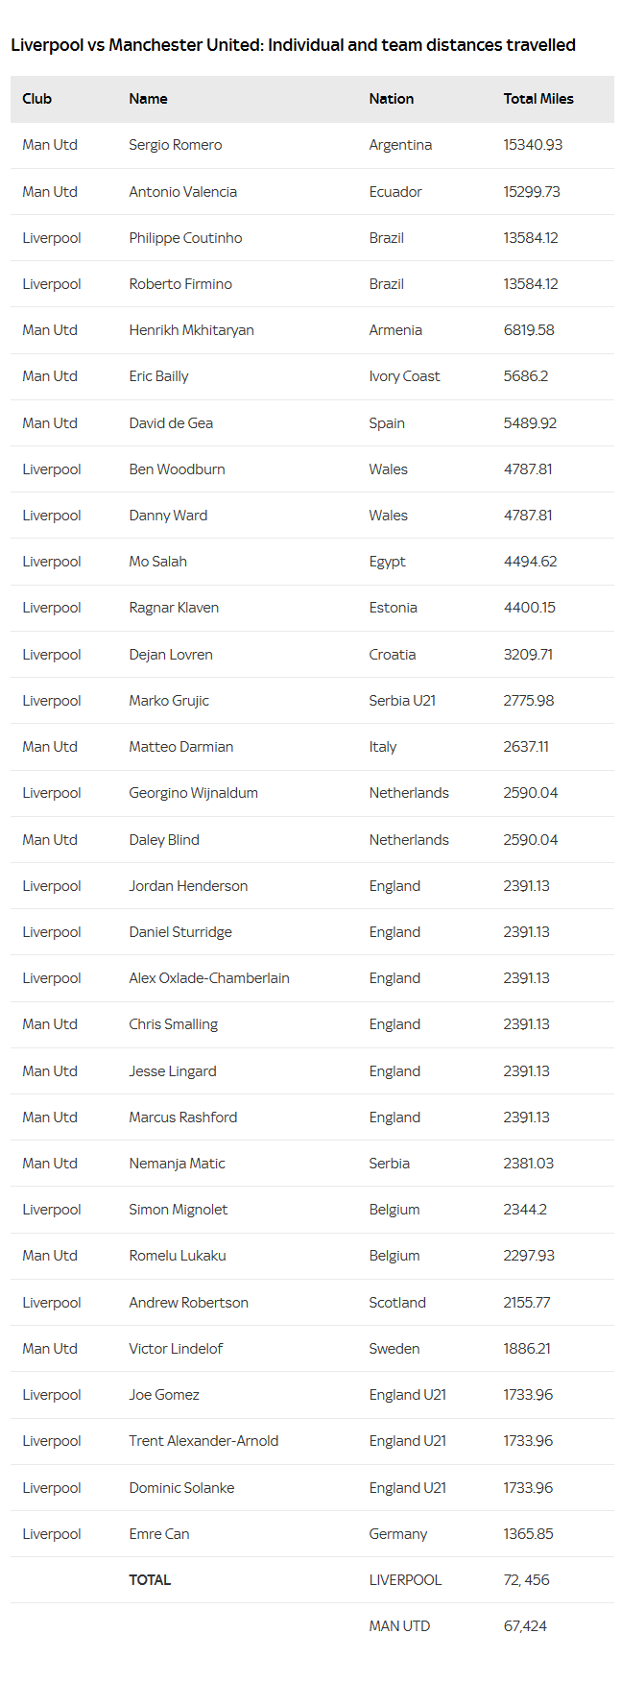
Task: Click the Total Miles column header
Action: [538, 99]
